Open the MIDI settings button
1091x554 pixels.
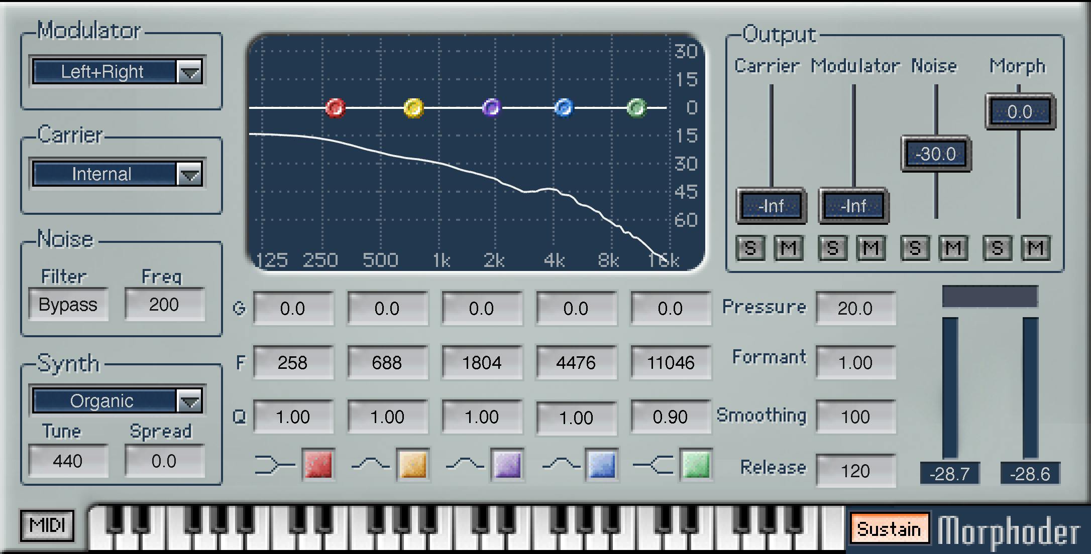pyautogui.click(x=47, y=526)
